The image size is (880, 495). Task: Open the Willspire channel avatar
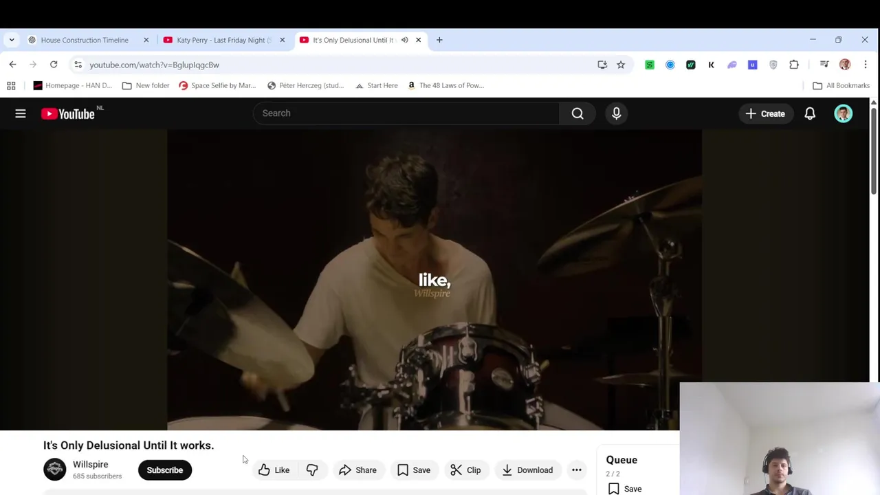[x=54, y=470]
